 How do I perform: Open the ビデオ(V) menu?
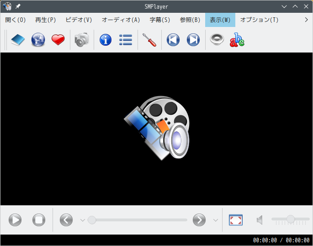79,20
